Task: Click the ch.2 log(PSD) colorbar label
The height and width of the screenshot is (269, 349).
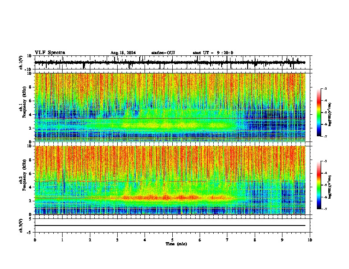Action: point(330,186)
